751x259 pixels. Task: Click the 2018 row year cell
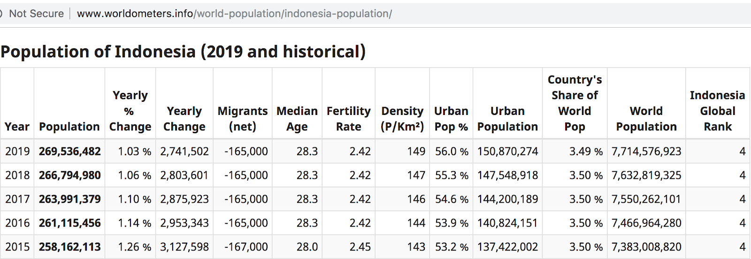[17, 175]
